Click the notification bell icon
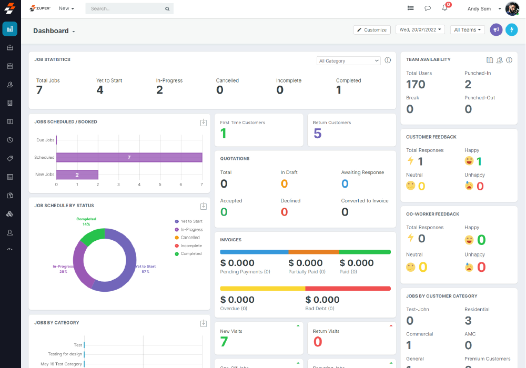Image resolution: width=526 pixels, height=368 pixels. point(444,8)
